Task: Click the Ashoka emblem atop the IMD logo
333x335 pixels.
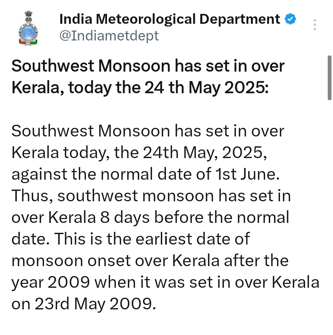Action: click(28, 16)
